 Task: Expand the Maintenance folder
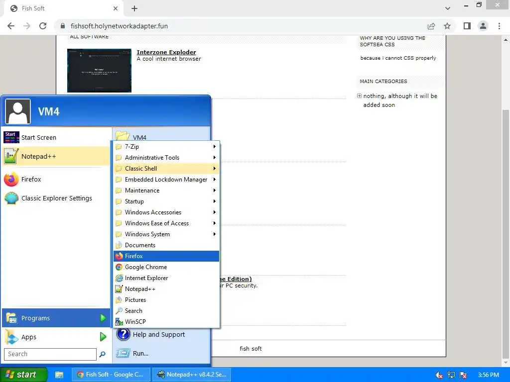tap(166, 191)
